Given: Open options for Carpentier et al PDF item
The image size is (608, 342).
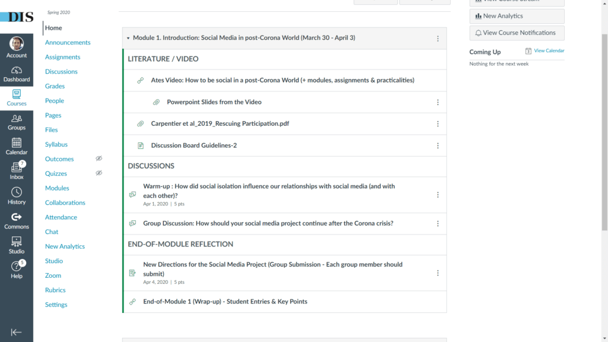Looking at the screenshot, I should click(x=438, y=123).
